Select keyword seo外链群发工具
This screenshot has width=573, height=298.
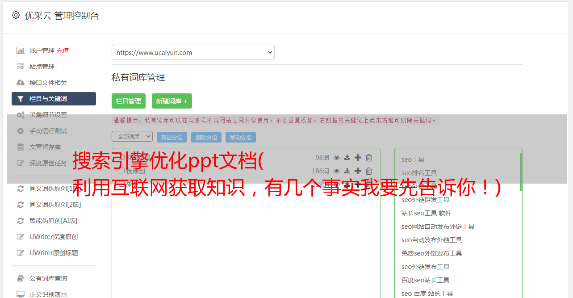coord(425,200)
